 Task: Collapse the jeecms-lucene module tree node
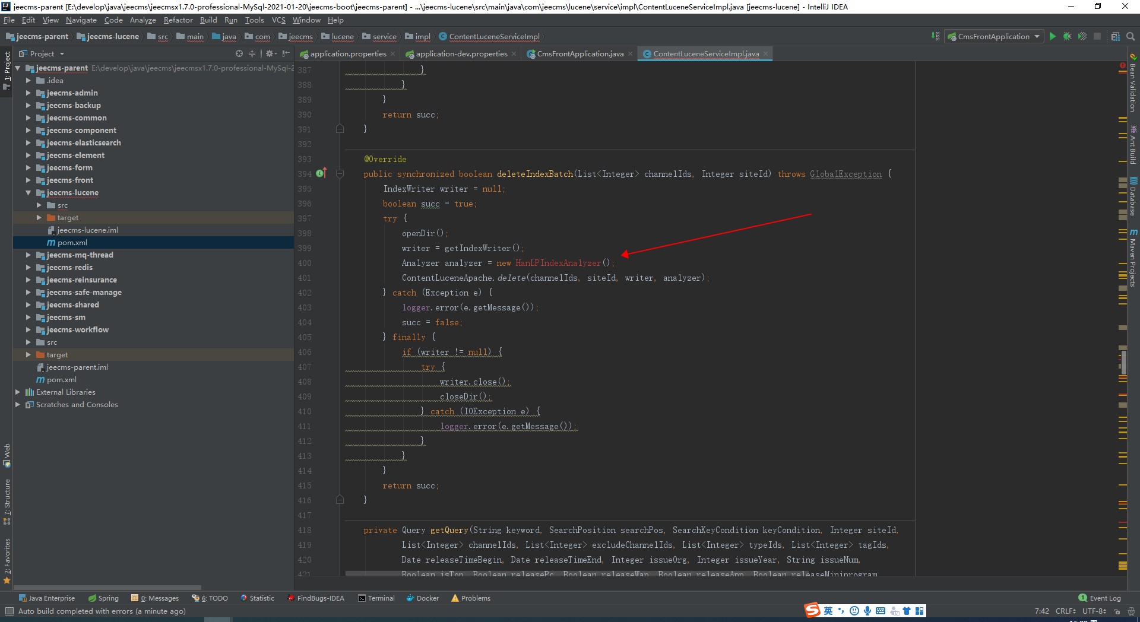(28, 193)
